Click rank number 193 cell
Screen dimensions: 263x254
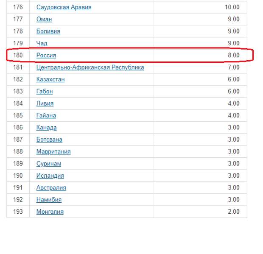tap(18, 212)
